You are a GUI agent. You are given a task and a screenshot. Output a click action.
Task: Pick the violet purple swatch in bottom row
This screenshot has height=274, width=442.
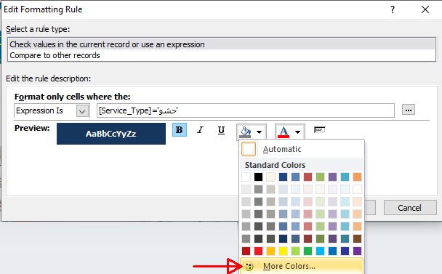tap(357, 251)
